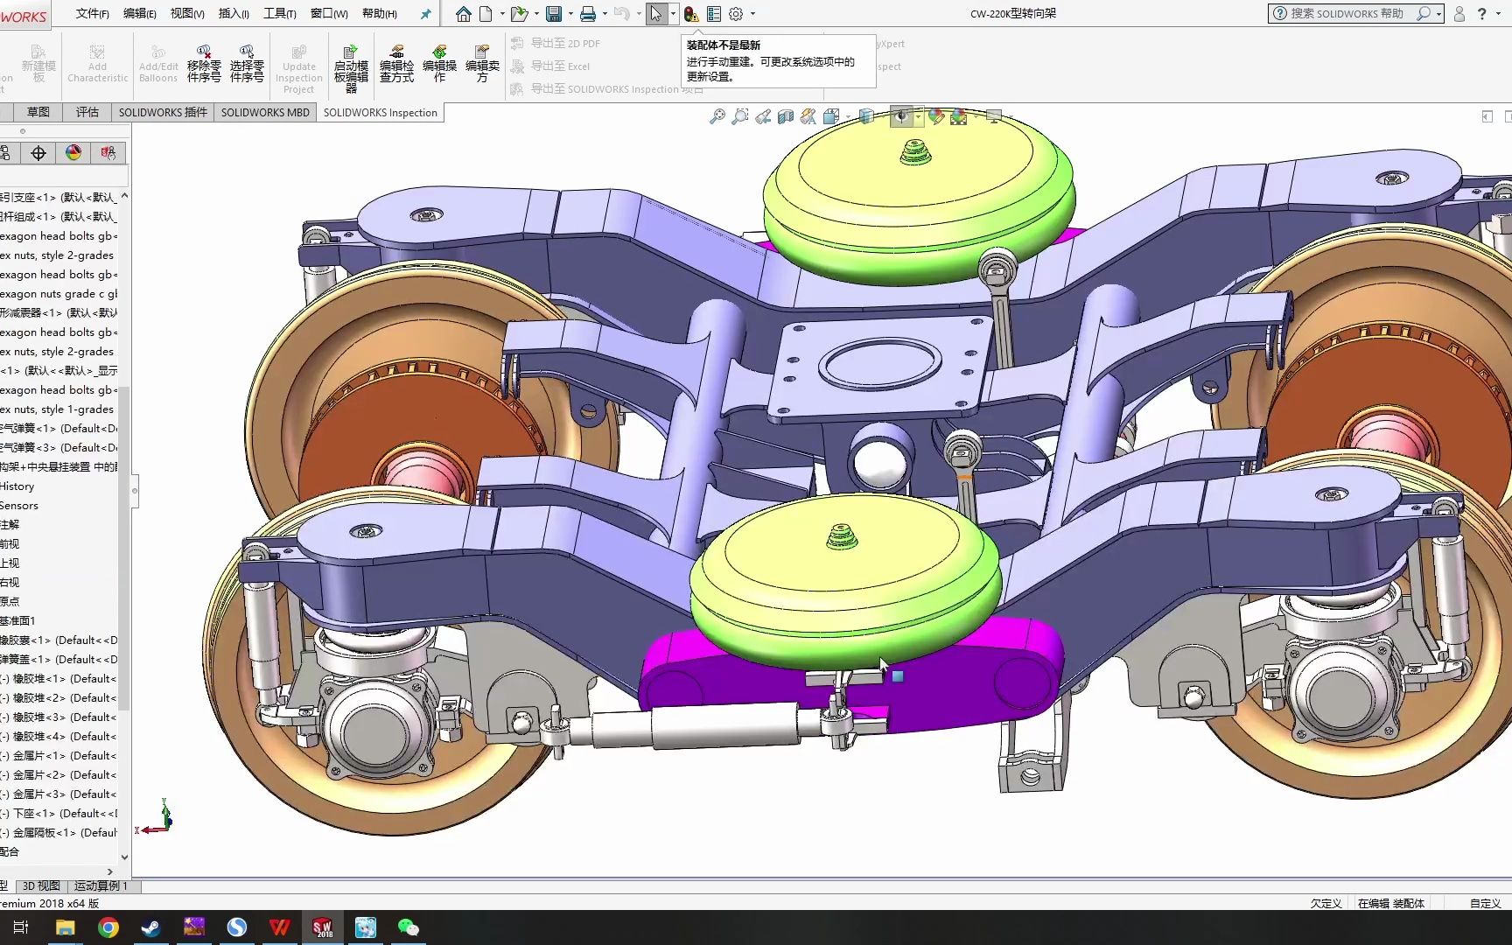Toggle Hide/Show Items eye icon
This screenshot has height=945, width=1512.
tap(901, 116)
